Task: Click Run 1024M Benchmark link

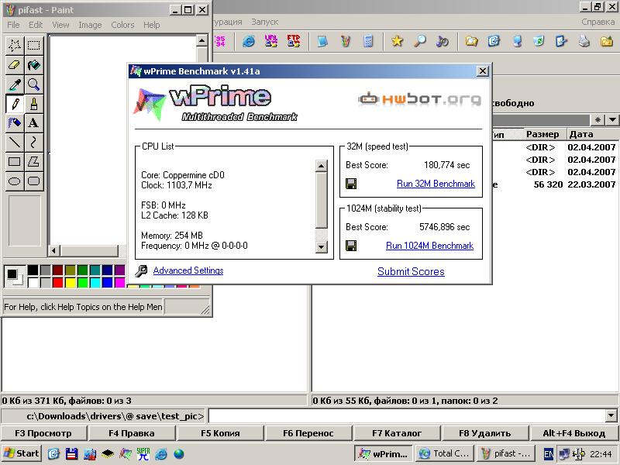Action: coord(429,246)
